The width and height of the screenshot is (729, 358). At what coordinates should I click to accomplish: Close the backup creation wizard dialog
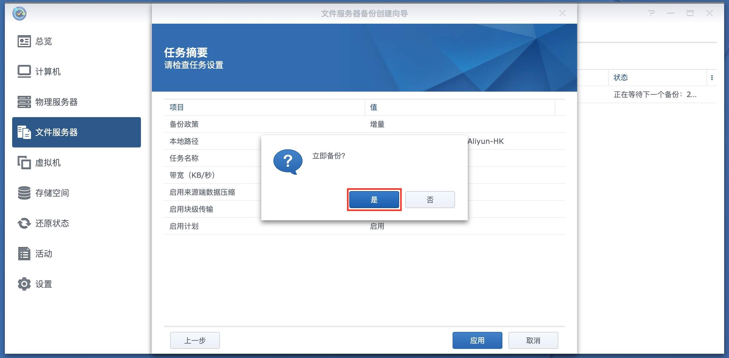pyautogui.click(x=562, y=13)
